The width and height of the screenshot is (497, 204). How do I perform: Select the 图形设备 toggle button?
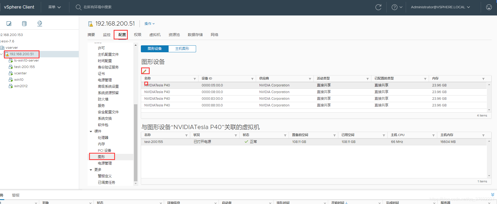(155, 49)
